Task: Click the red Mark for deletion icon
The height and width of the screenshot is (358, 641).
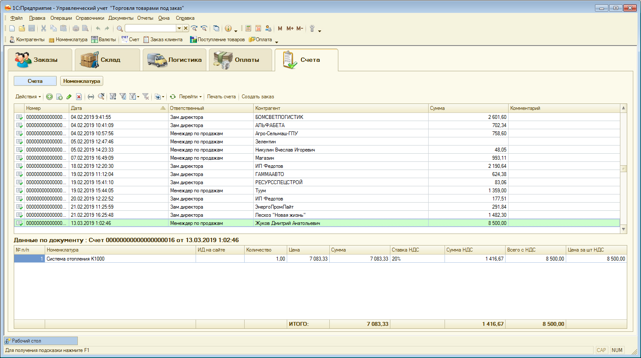Action: 79,97
